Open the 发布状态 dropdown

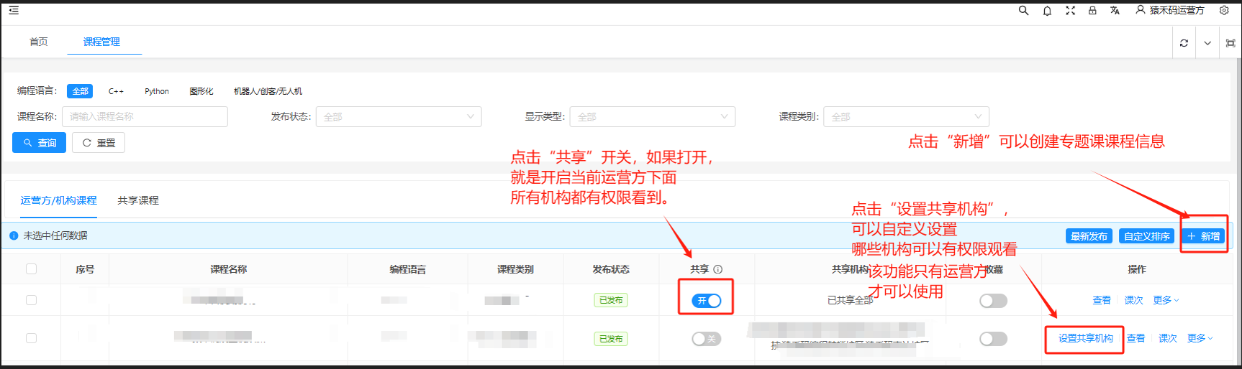(x=399, y=116)
